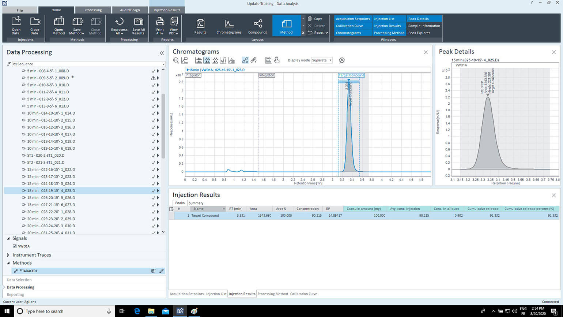This screenshot has width=563, height=317.
Task: Click the Data Selection link
Action: point(19,280)
